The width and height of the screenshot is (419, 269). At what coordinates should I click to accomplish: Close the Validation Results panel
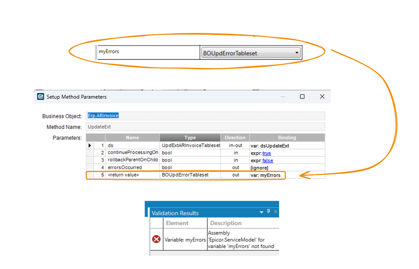pos(275,211)
